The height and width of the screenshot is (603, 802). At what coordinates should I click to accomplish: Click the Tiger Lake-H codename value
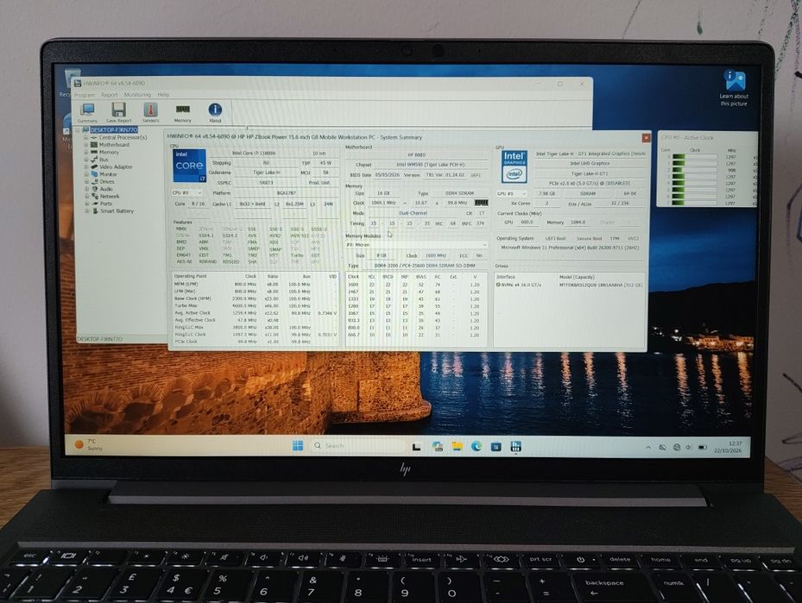click(x=265, y=173)
